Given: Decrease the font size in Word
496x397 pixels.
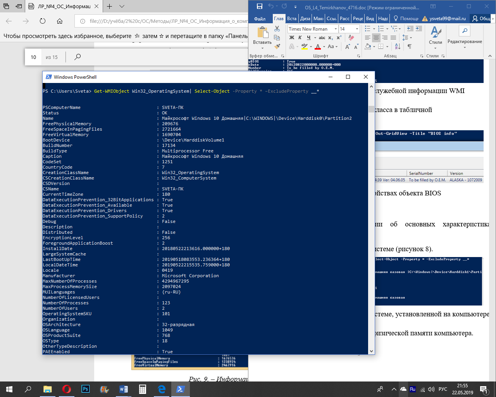Looking at the screenshot, I should (356, 47).
